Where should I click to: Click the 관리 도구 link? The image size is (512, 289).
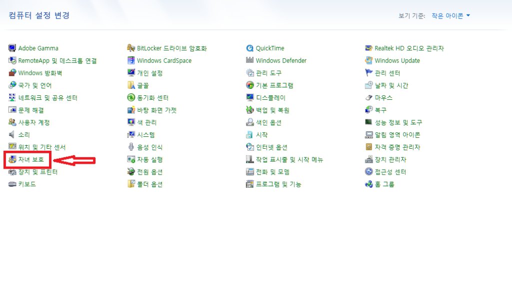tap(268, 73)
